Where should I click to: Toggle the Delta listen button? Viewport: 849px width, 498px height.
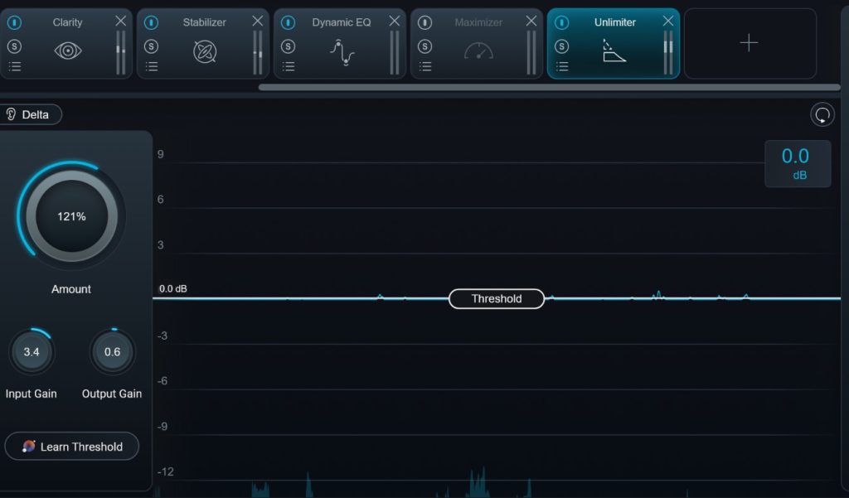[x=31, y=114]
